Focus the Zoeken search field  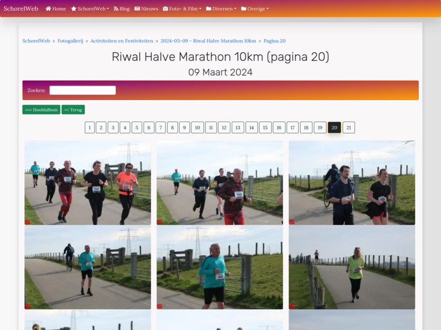(x=83, y=90)
